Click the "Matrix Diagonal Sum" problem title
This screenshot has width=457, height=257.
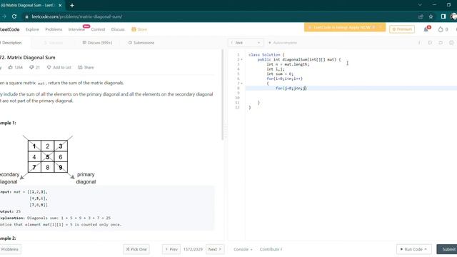point(31,58)
